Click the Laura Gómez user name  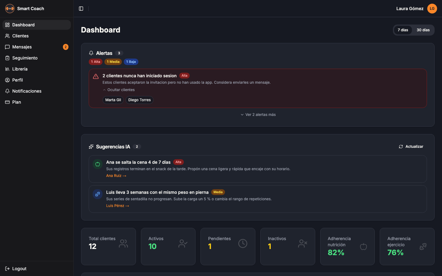click(410, 9)
